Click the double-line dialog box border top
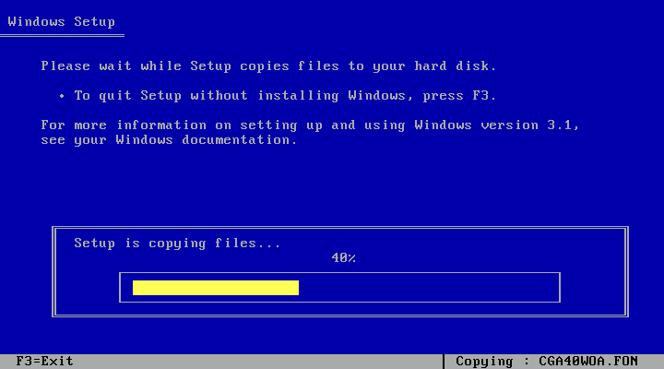The image size is (664, 369). click(340, 228)
